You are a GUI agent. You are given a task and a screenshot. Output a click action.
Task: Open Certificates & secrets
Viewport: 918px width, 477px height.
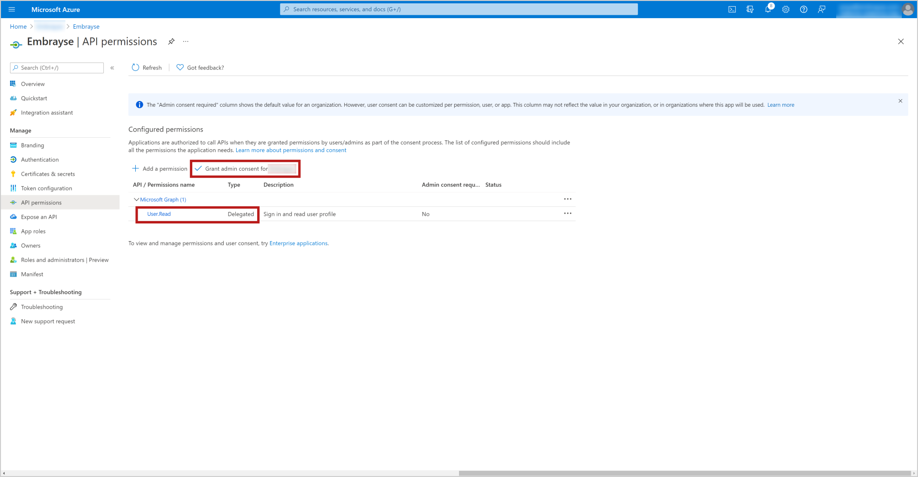(48, 174)
